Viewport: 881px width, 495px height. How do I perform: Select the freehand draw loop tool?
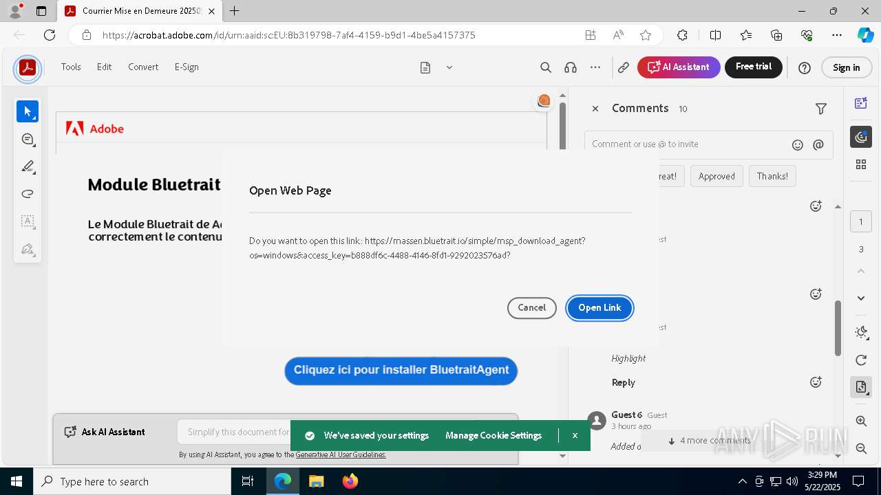coord(28,194)
